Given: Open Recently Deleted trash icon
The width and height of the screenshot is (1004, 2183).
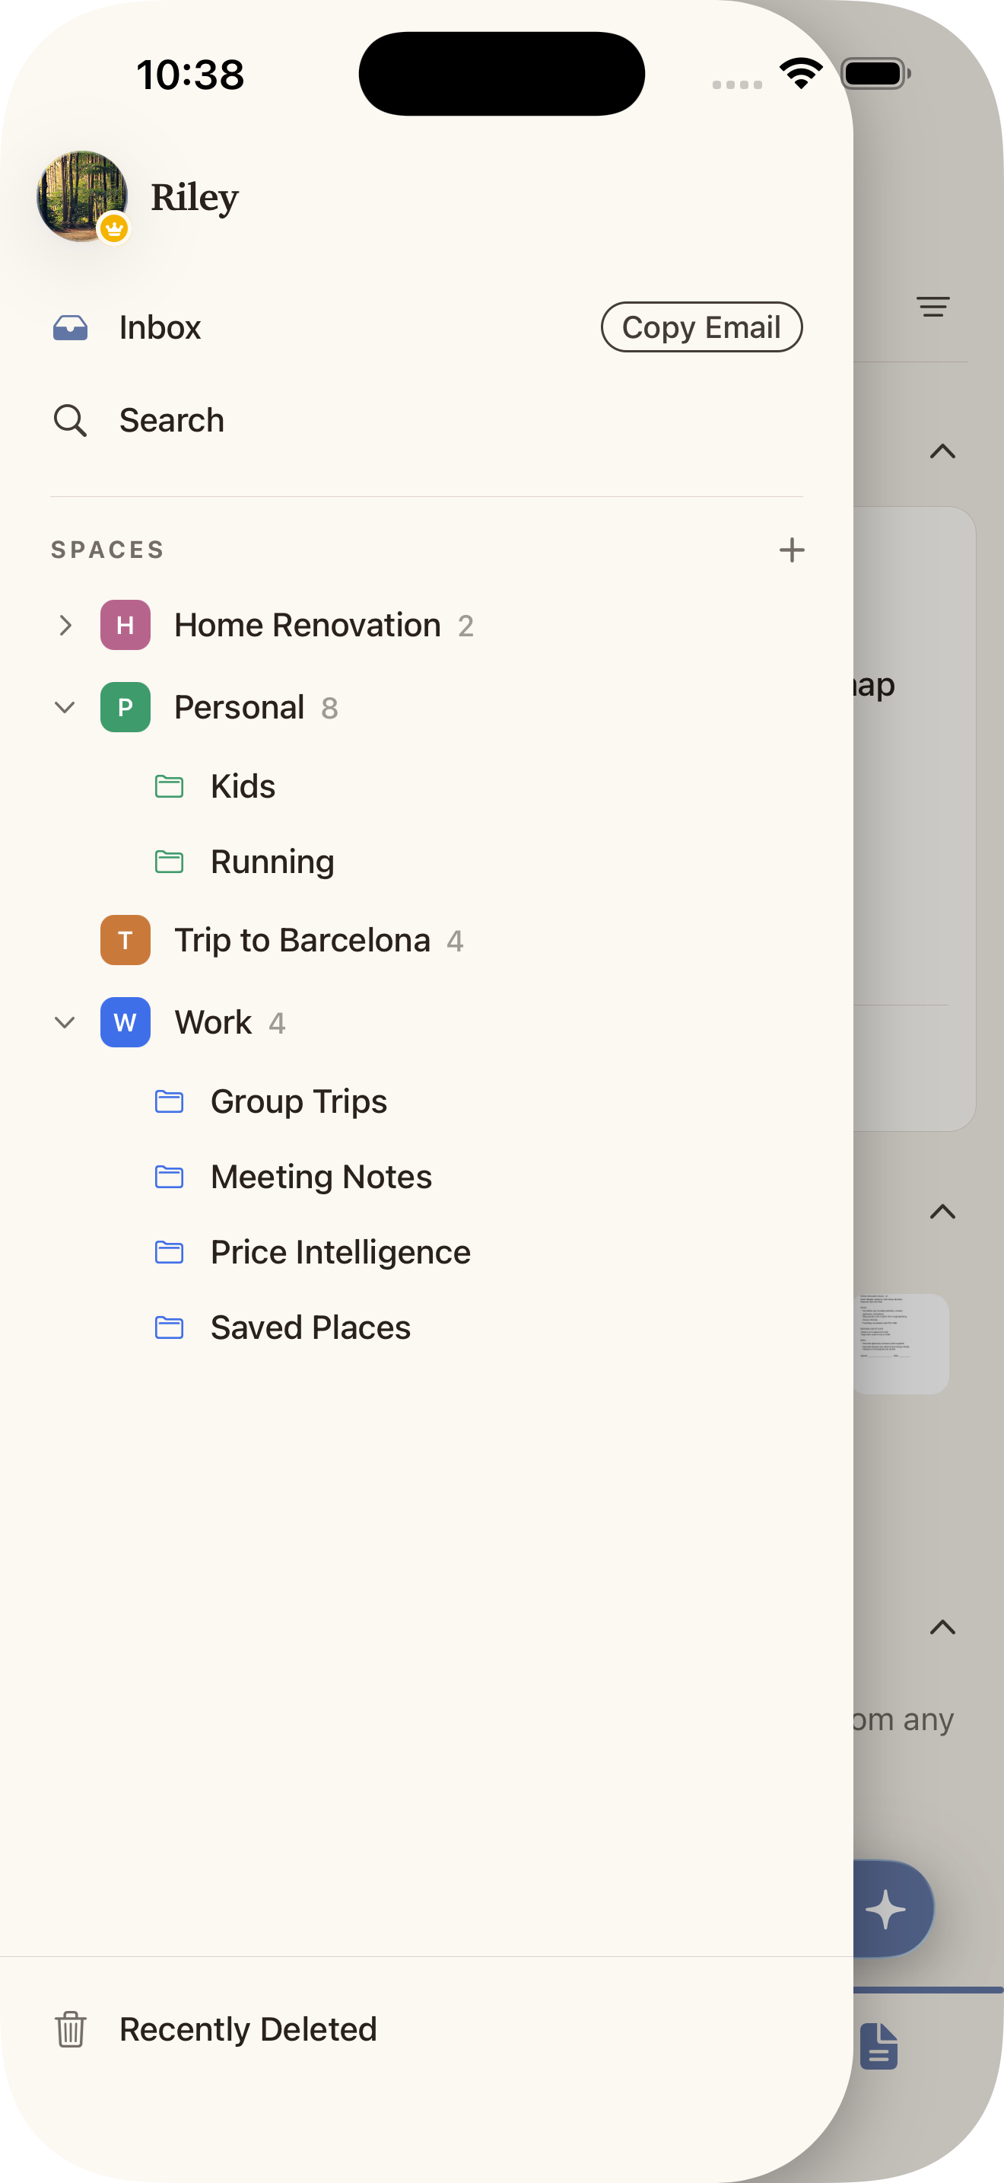Looking at the screenshot, I should (x=70, y=2028).
